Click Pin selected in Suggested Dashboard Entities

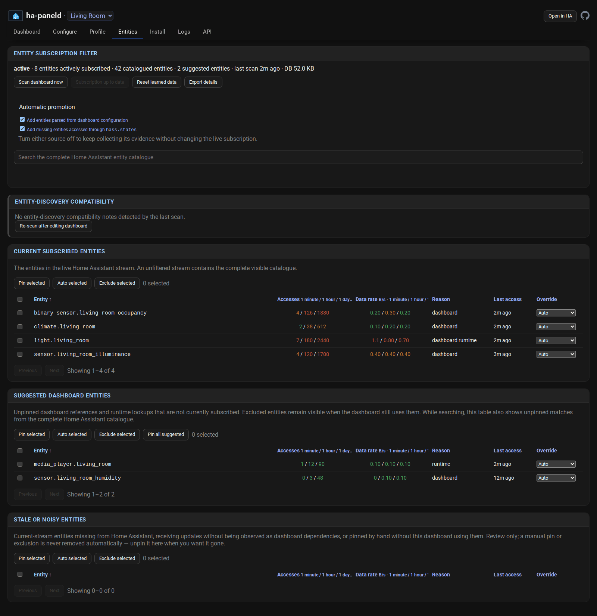coord(32,434)
